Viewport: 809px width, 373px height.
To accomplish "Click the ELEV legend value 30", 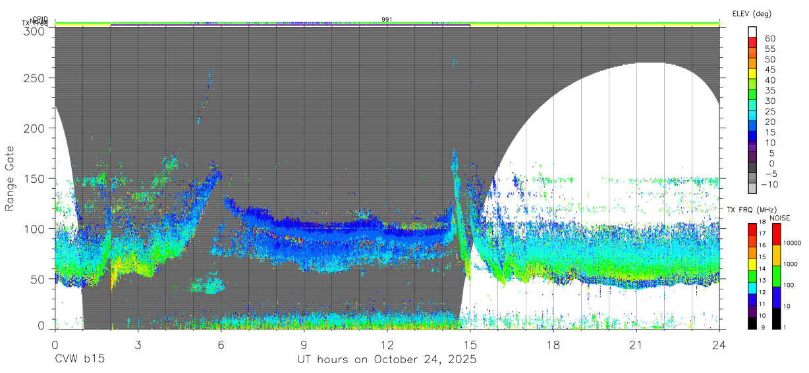I will (769, 101).
